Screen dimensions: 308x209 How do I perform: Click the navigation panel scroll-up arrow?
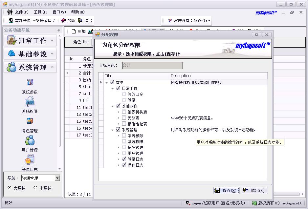pyautogui.click(x=59, y=36)
